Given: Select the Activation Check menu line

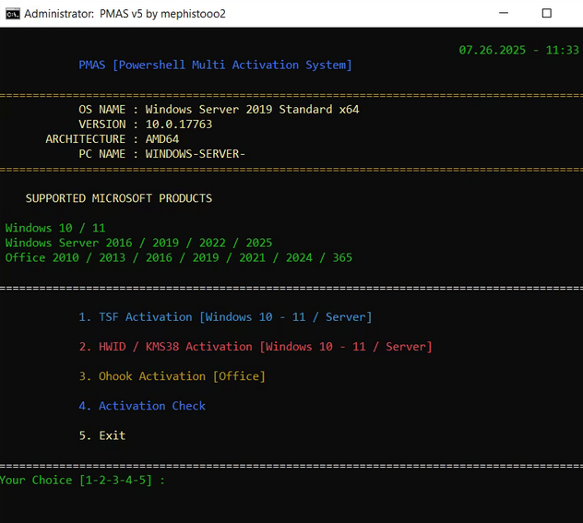Looking at the screenshot, I should 142,406.
